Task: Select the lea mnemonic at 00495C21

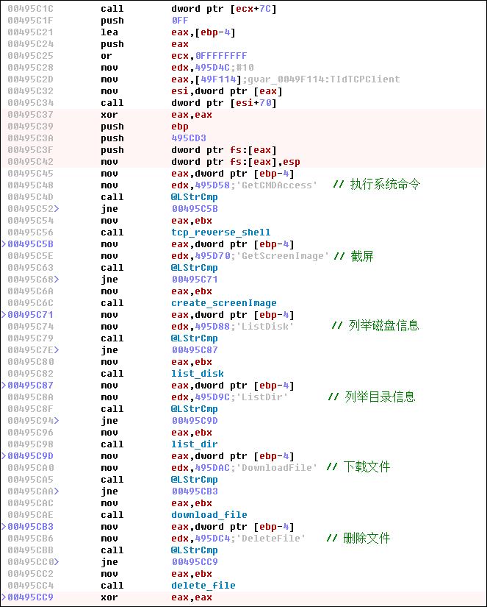Action: 109,32
